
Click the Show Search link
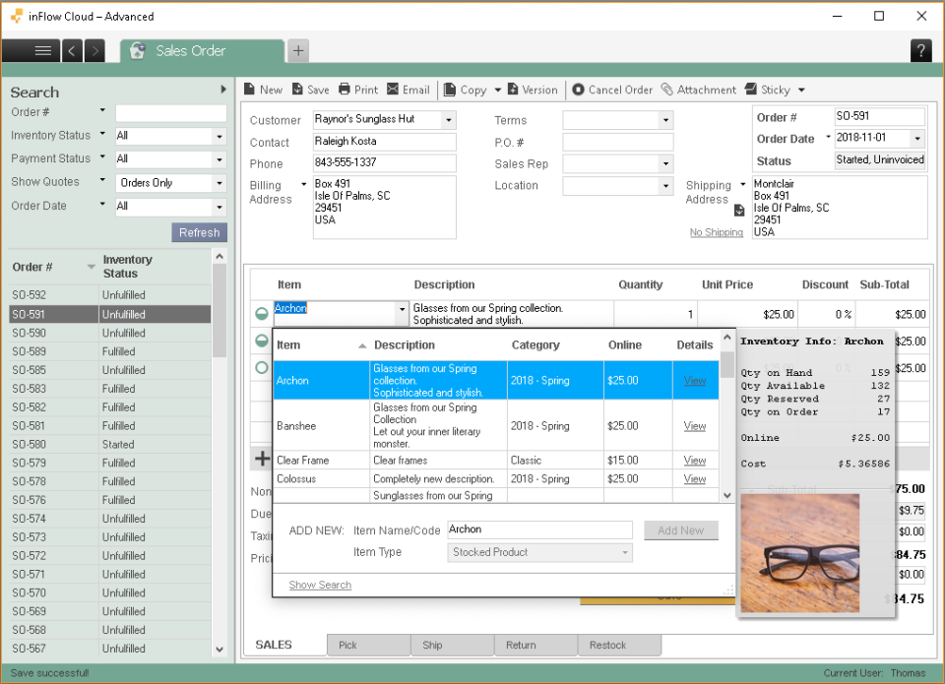[320, 585]
